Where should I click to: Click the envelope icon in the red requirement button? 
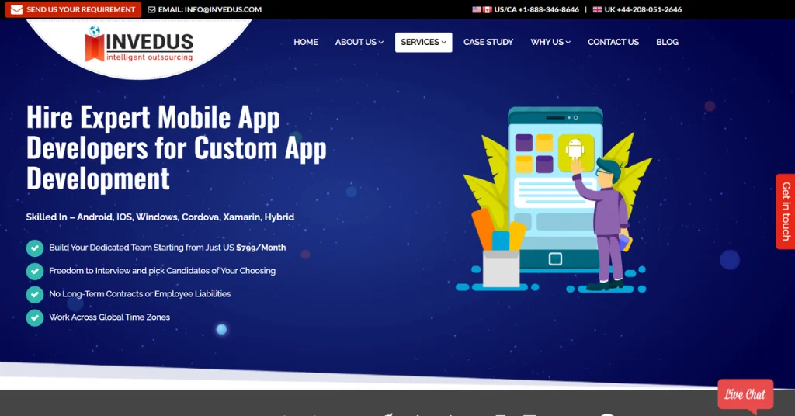point(16,10)
